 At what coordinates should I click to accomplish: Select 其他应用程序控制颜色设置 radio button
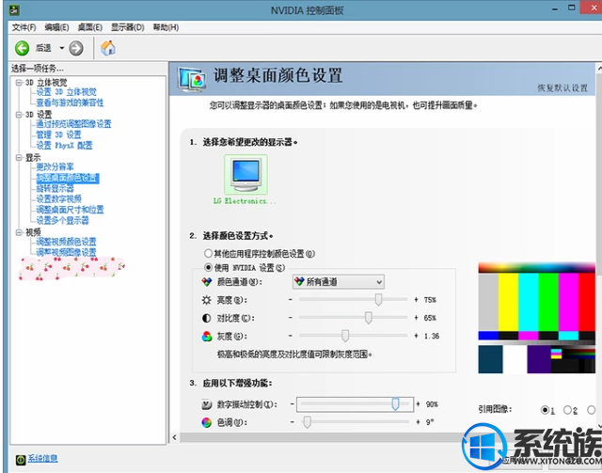(208, 253)
